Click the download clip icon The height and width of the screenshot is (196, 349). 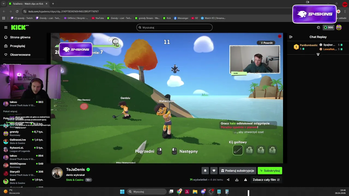[x=237, y=180]
